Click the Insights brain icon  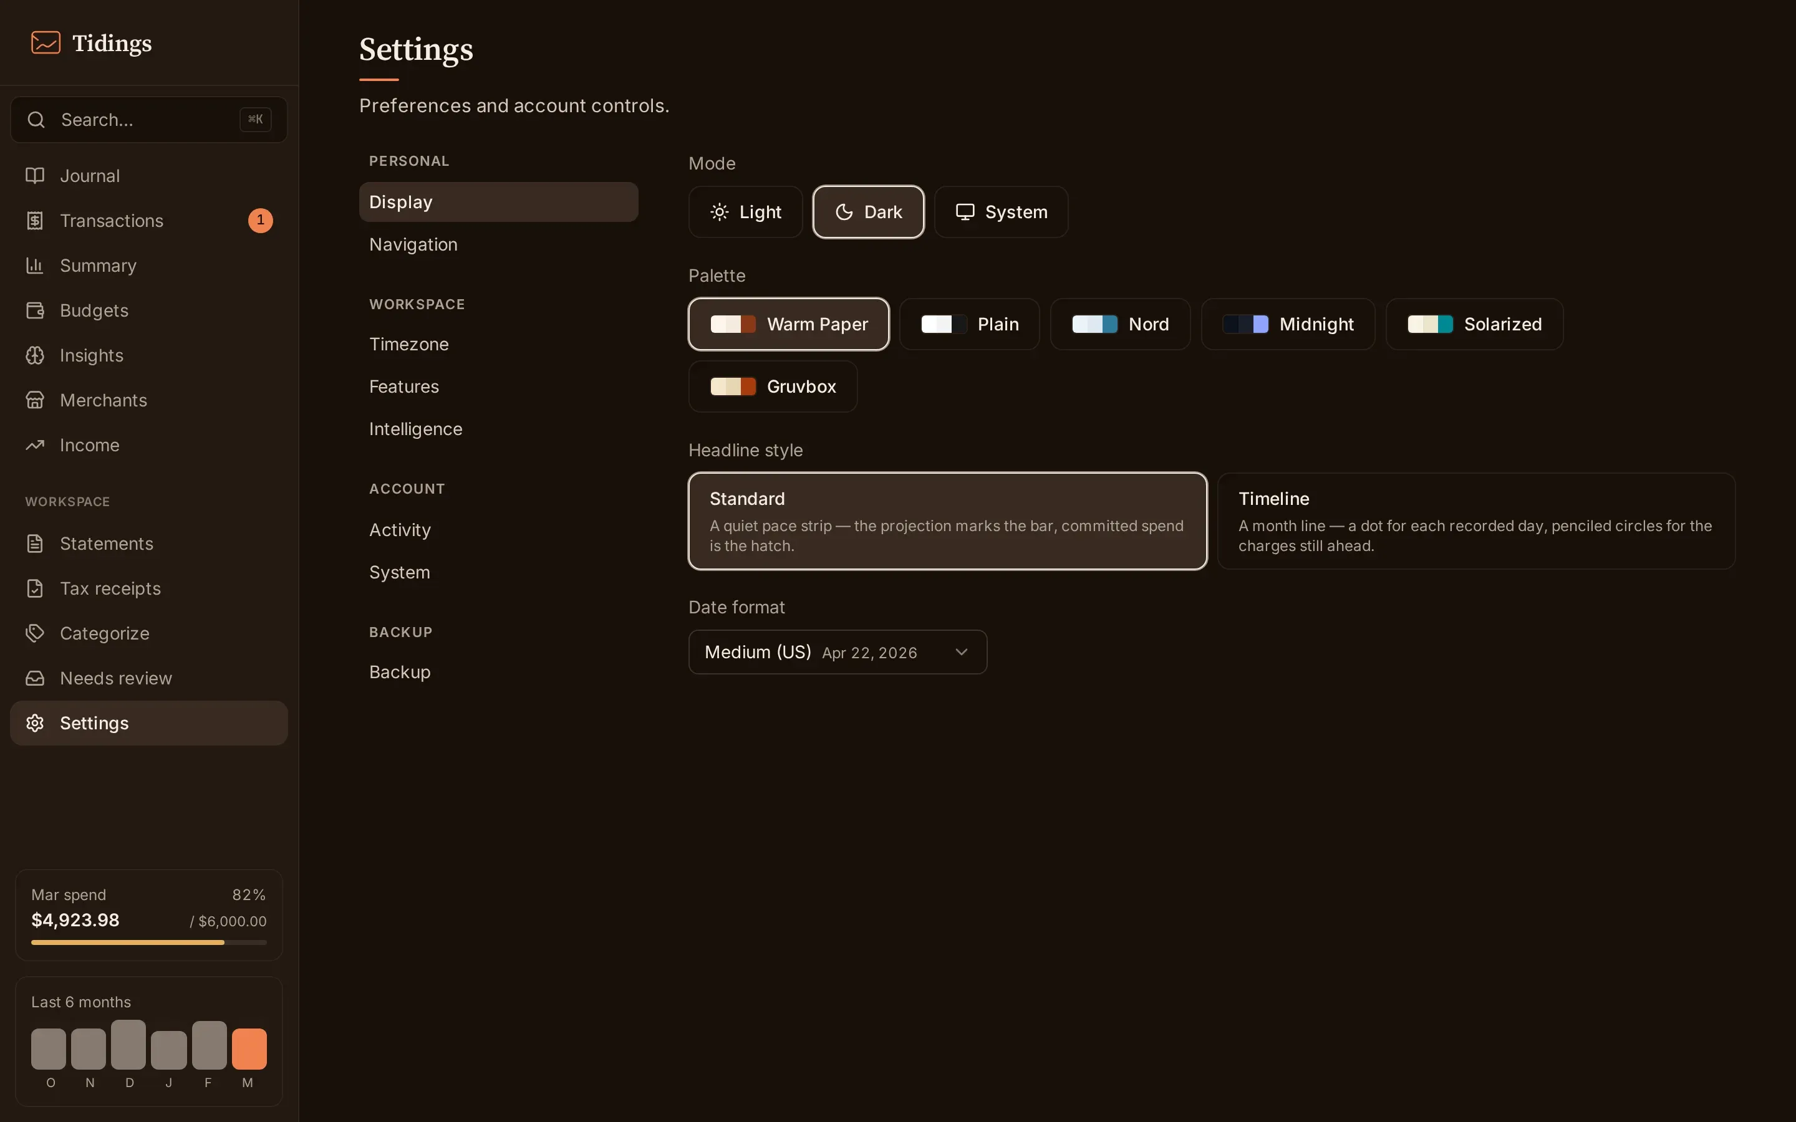coord(35,355)
